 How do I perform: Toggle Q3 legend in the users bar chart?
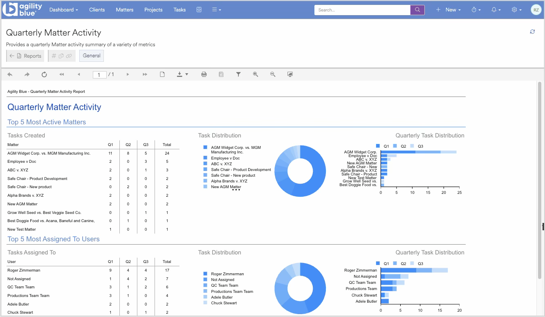(x=417, y=263)
